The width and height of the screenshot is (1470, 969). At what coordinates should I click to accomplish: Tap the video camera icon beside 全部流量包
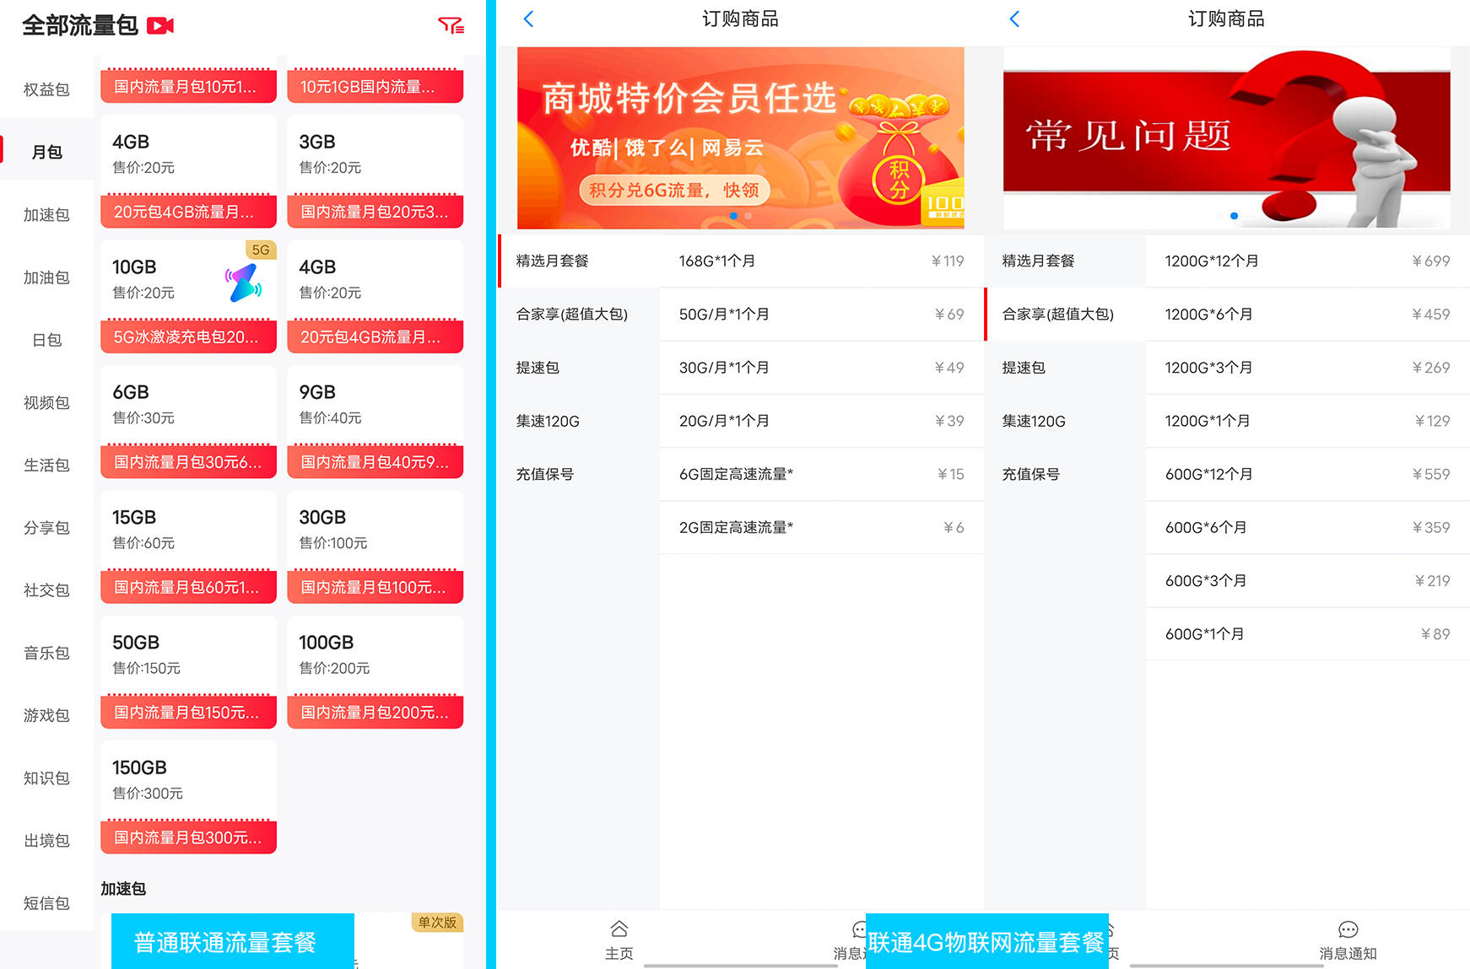click(160, 26)
